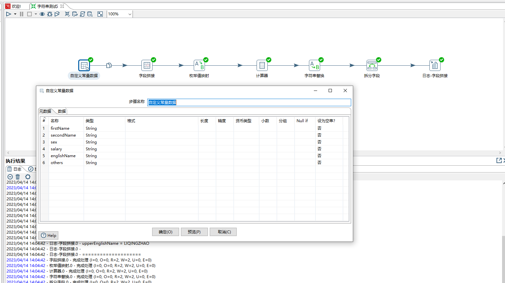Click the 确定(O) button
The width and height of the screenshot is (505, 283).
click(165, 232)
